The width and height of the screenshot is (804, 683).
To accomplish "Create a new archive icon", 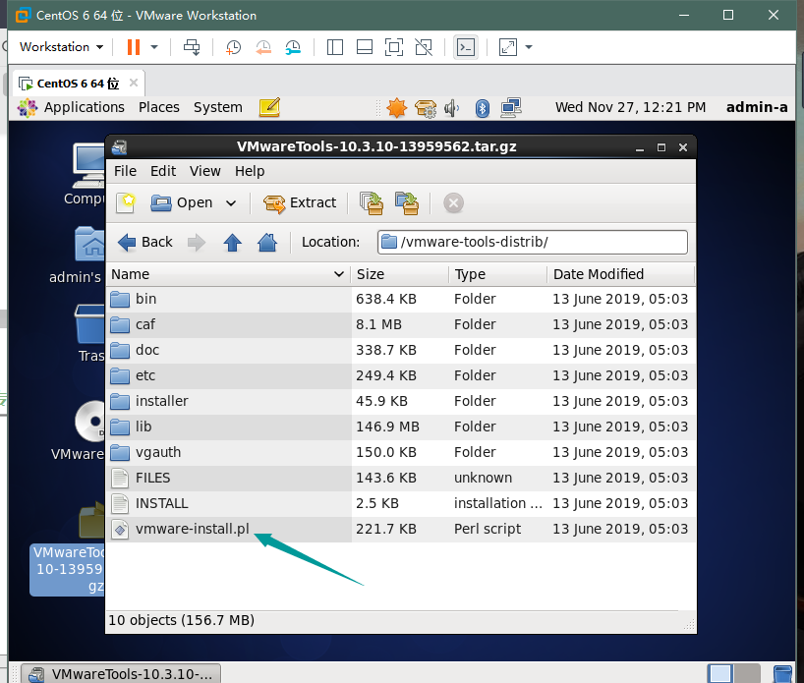I will pos(126,202).
